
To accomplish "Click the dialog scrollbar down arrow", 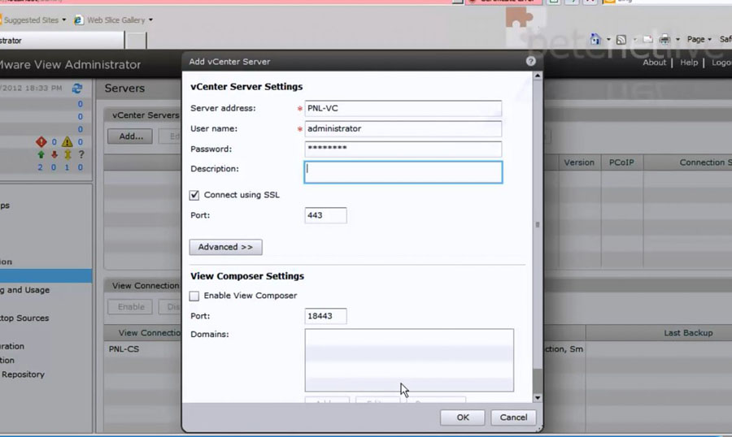I will [538, 398].
